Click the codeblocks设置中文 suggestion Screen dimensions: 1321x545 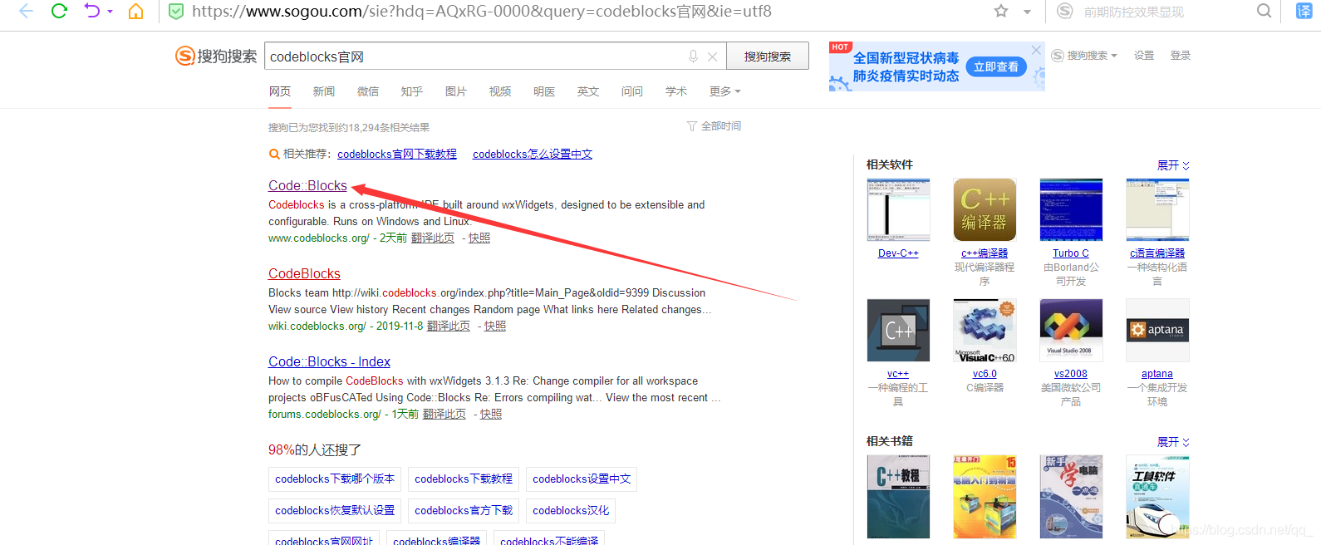pyautogui.click(x=582, y=479)
